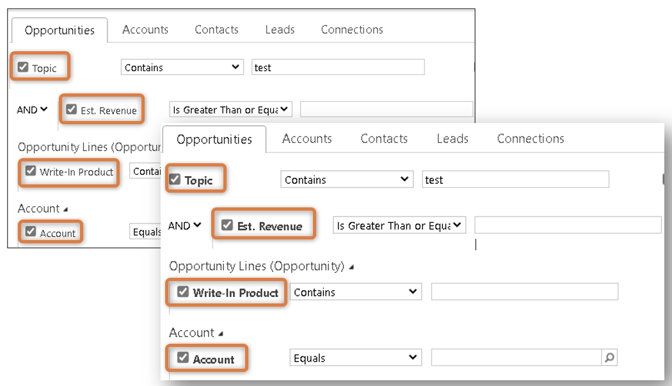This screenshot has width=672, height=386.
Task: Open Write-In Product's Contains dropdown in front panel
Action: point(355,292)
